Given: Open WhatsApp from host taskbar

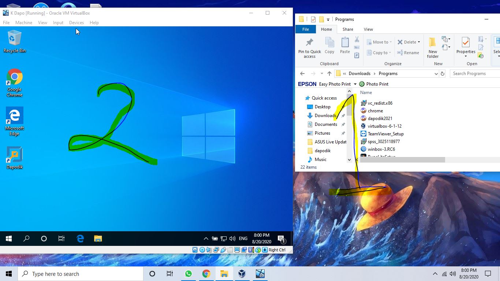Looking at the screenshot, I should [x=189, y=274].
